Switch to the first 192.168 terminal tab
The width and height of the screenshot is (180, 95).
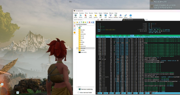coord(106,20)
